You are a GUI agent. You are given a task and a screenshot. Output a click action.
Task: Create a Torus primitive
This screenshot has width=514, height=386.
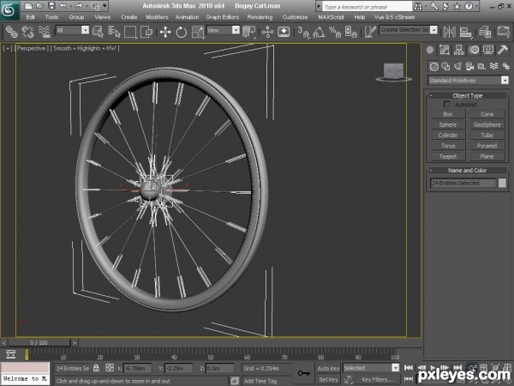click(448, 146)
